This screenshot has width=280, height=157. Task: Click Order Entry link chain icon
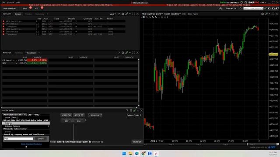[135, 110]
